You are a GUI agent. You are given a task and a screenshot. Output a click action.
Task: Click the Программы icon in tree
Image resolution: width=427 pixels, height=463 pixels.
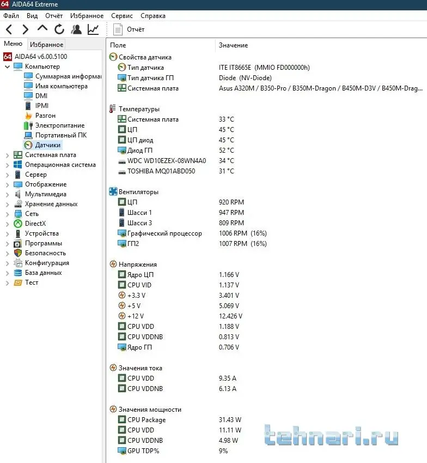[17, 244]
